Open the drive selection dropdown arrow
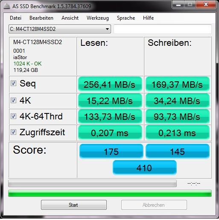The image size is (219, 220). click(107, 29)
